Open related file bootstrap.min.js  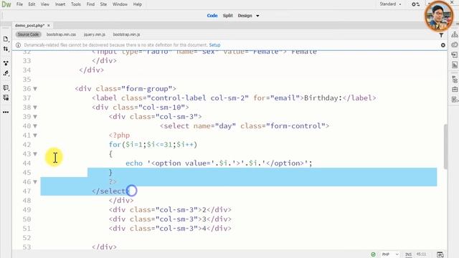pos(126,34)
